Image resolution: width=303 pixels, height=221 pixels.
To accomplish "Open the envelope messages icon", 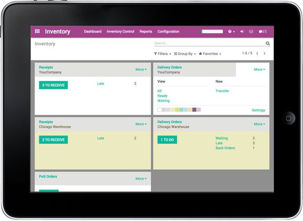I will 251,31.
